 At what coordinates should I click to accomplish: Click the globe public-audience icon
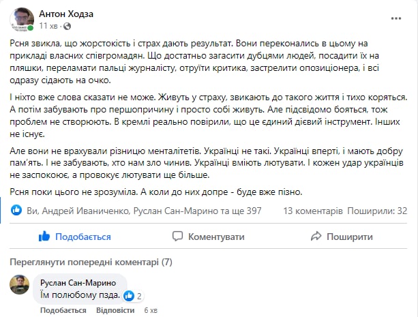66,26
